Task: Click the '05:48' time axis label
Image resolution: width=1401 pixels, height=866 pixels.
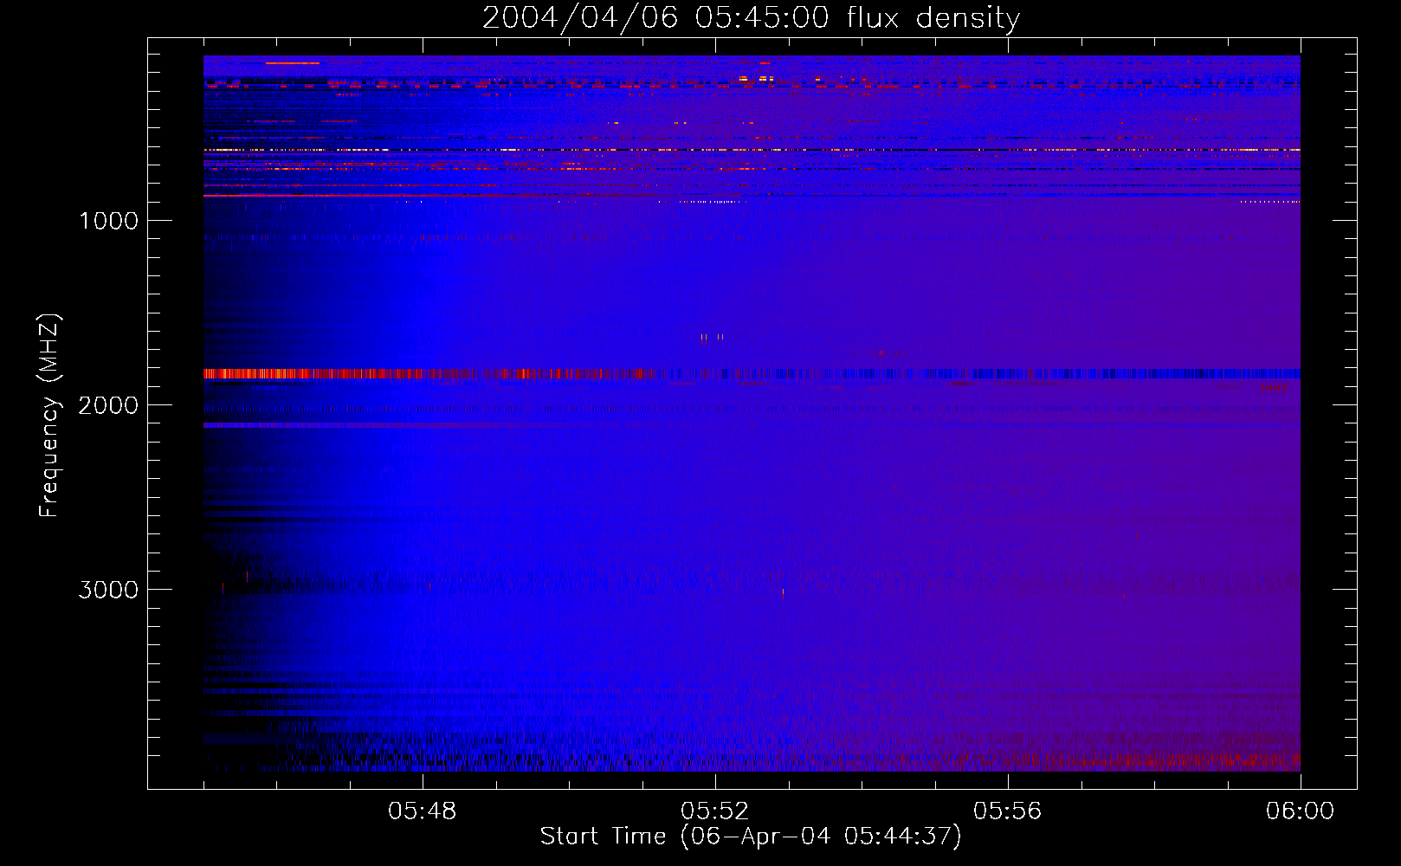Action: click(423, 811)
